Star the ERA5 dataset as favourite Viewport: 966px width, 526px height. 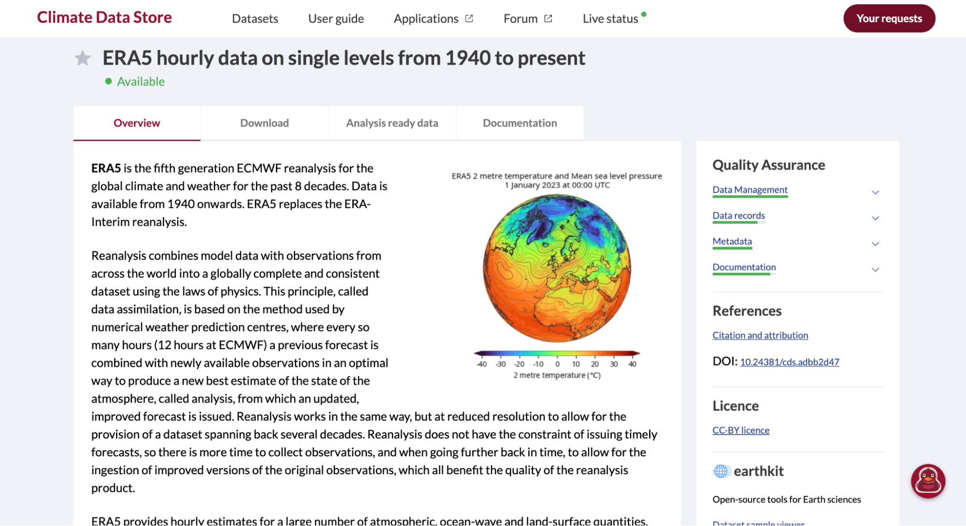click(83, 58)
